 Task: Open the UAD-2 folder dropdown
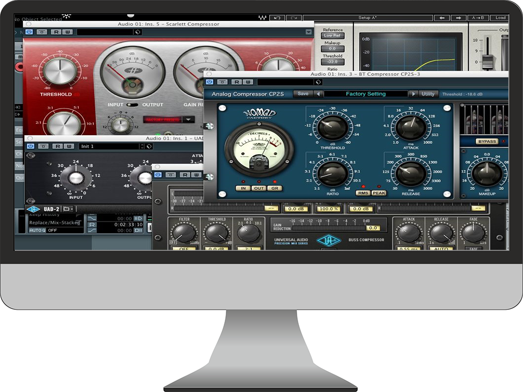click(68, 209)
